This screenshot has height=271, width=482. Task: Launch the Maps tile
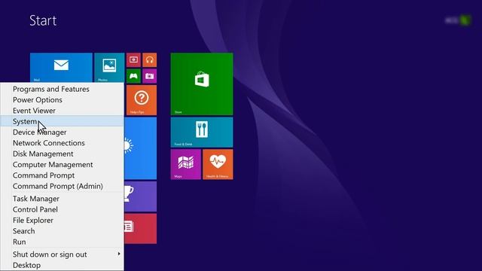point(186,164)
